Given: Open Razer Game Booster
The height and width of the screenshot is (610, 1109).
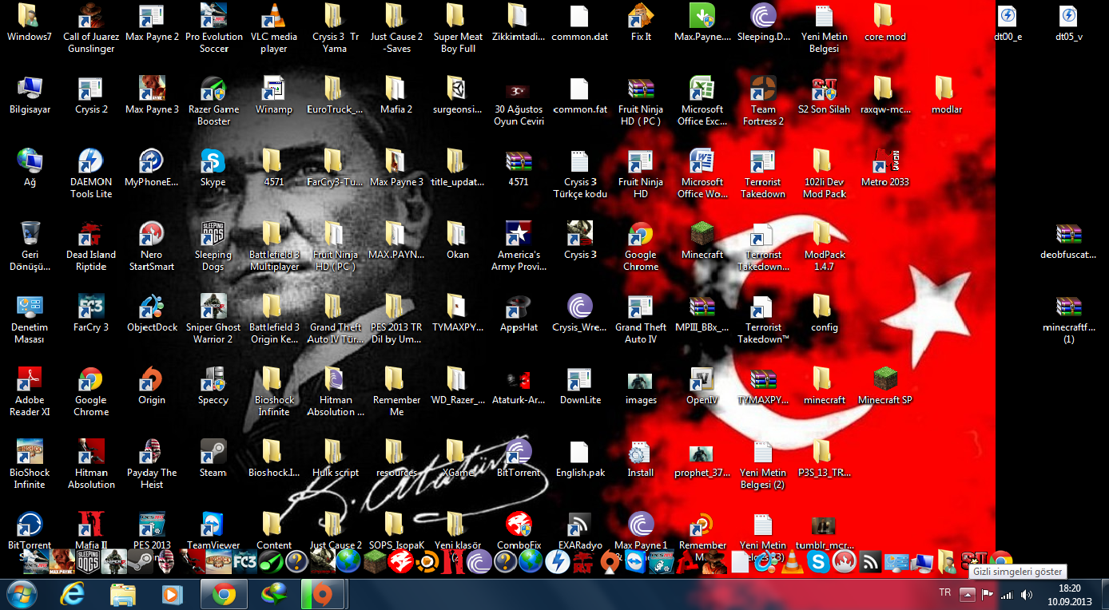Looking at the screenshot, I should 213,101.
